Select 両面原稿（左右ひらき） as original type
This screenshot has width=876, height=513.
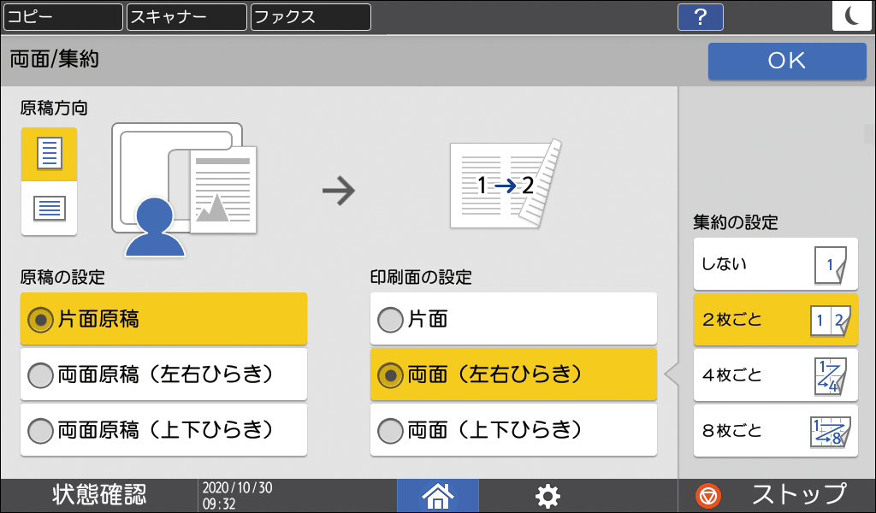coord(163,374)
